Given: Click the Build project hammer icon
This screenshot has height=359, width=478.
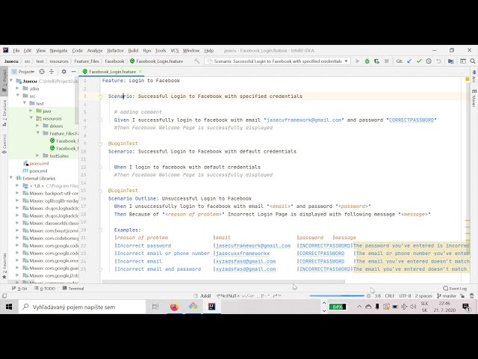Looking at the screenshot, I should [x=197, y=61].
